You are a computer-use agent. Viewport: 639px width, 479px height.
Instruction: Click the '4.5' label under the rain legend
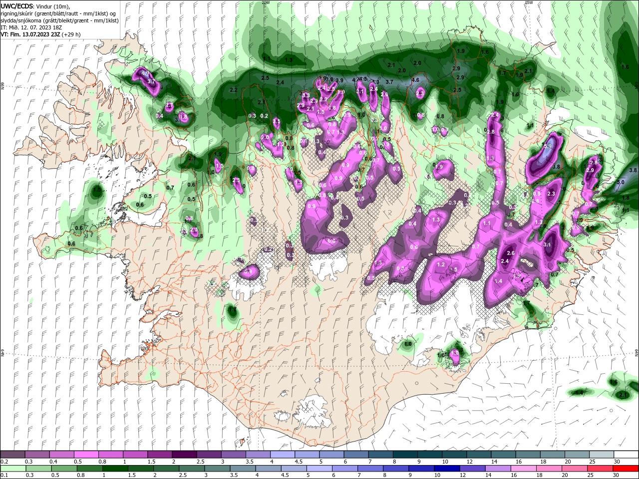285,475
